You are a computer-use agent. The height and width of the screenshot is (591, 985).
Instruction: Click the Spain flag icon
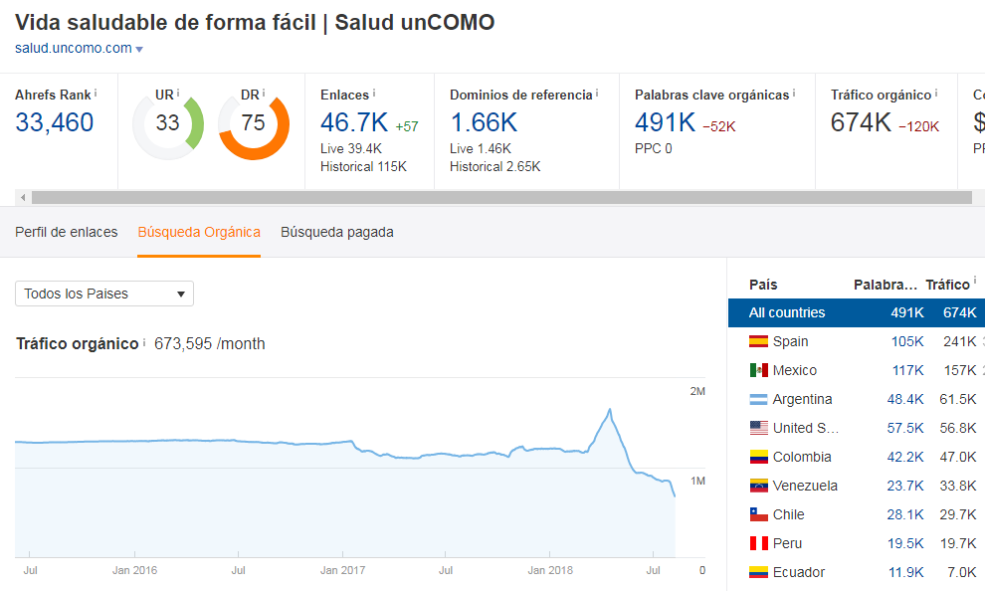click(x=758, y=341)
